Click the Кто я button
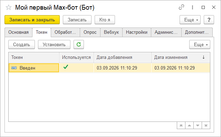The width and height of the screenshot is (221, 137). pyautogui.click(x=105, y=20)
